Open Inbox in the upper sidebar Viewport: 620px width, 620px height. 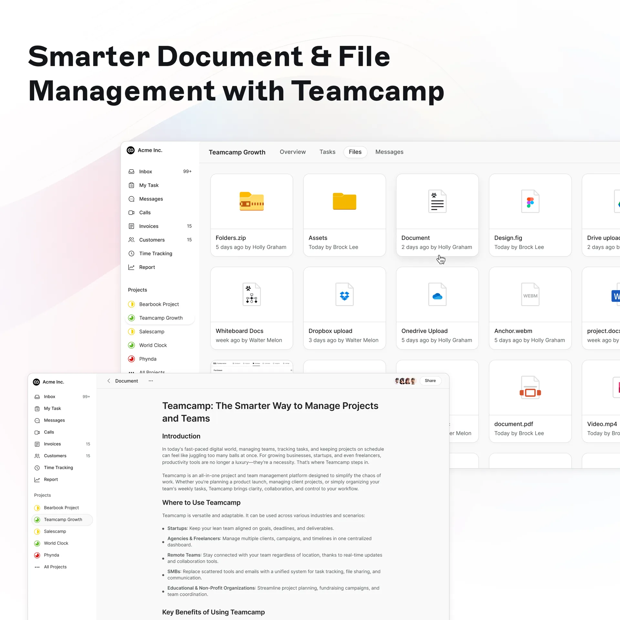[x=145, y=171]
